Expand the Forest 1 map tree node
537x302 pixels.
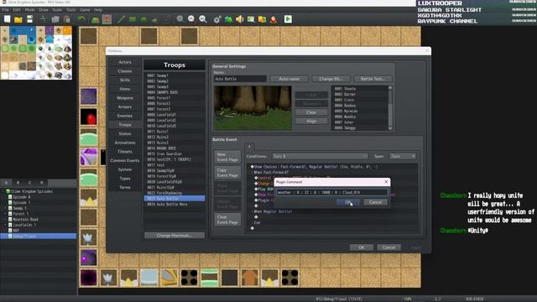tap(6, 214)
